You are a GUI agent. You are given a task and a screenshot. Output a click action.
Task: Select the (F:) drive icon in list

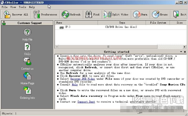[62, 28]
